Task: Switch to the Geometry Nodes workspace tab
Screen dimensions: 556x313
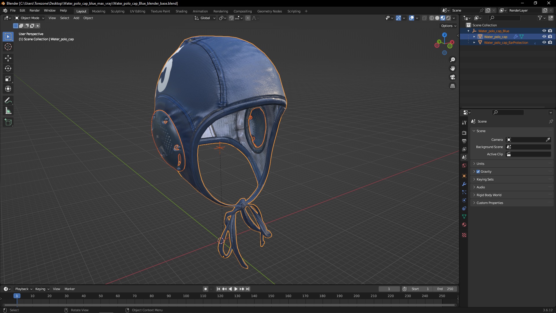Action: pyautogui.click(x=269, y=11)
